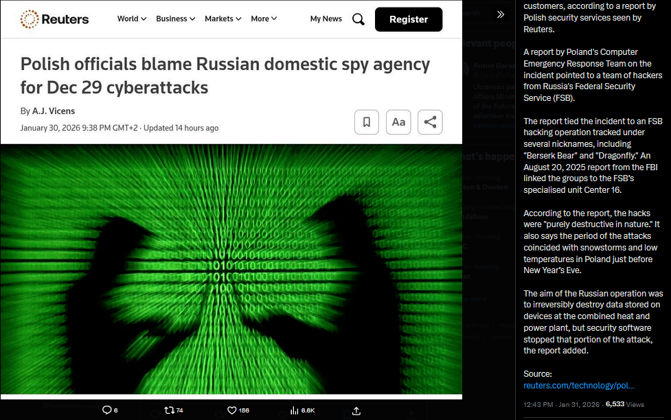
Task: Click the 12:43 PM Jan 31, 2026 timestamp
Action: (561, 405)
